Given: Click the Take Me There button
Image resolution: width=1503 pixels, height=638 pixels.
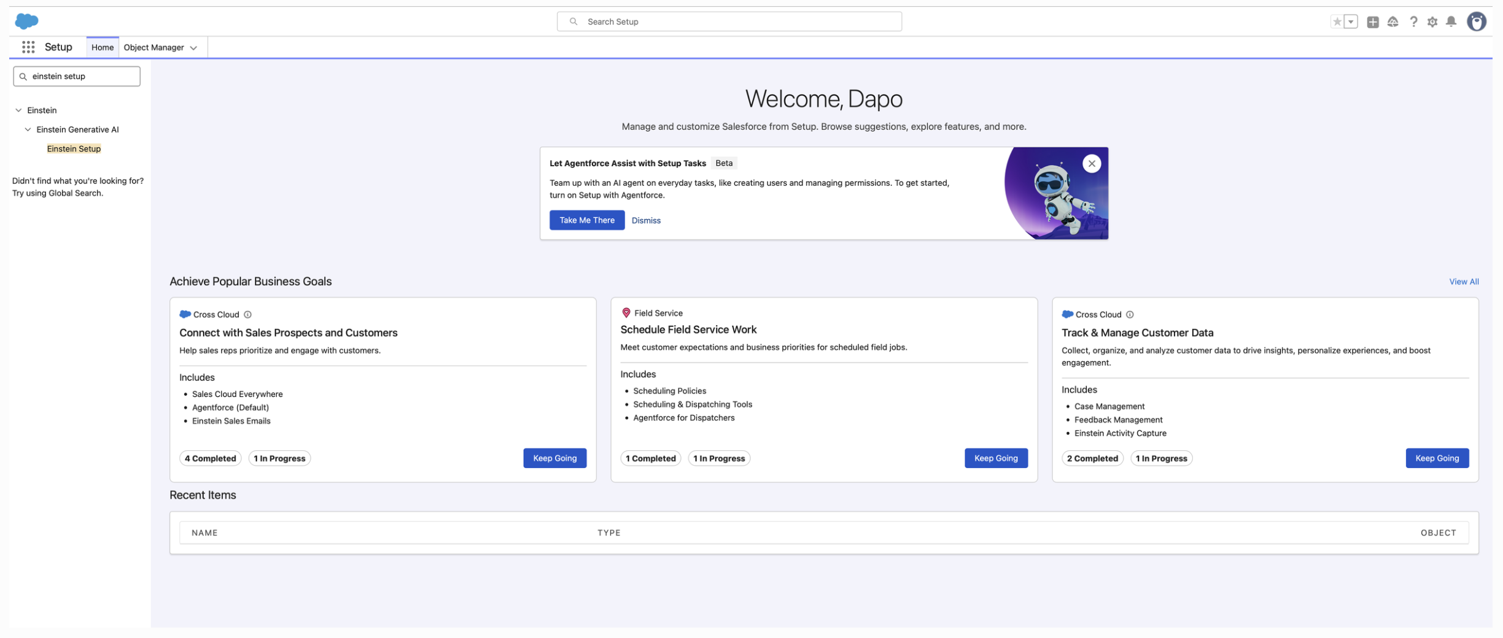Looking at the screenshot, I should click(586, 220).
